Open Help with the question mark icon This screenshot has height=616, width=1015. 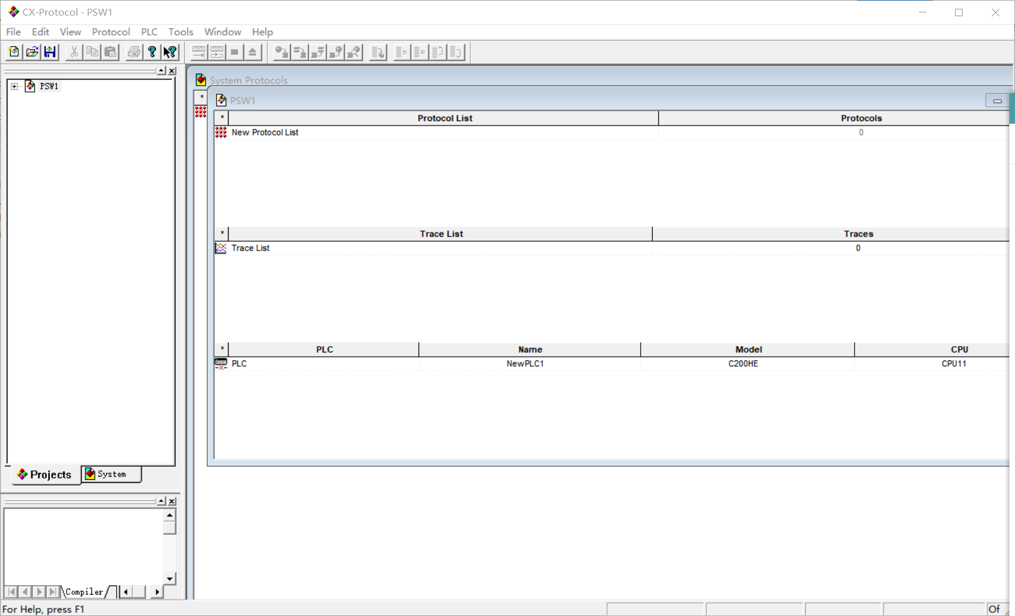click(x=152, y=52)
